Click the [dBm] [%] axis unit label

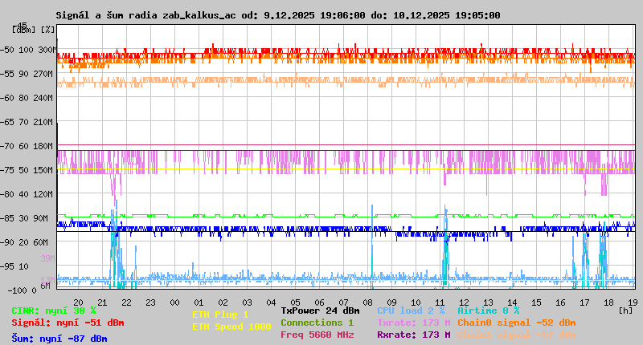click(34, 30)
